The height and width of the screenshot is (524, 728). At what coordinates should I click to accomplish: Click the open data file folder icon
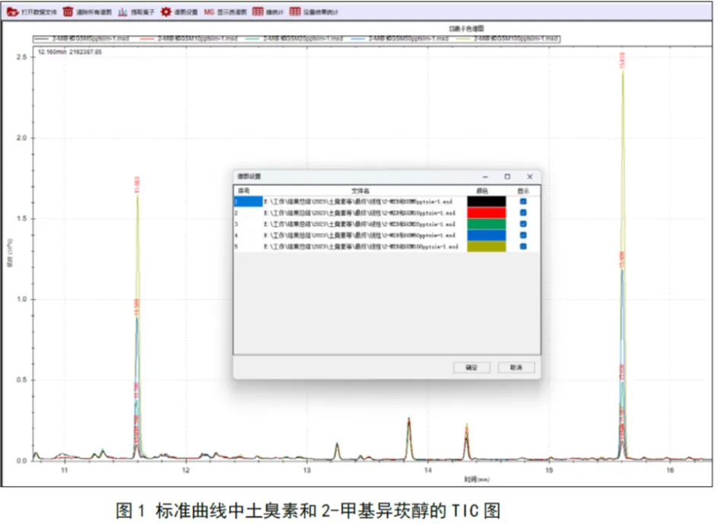[11, 12]
